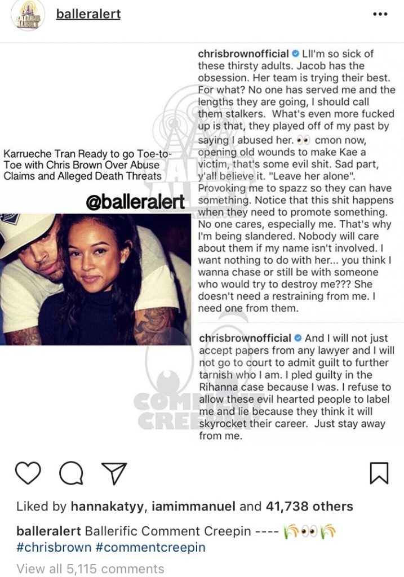Tap the heart like icon
This screenshot has width=404, height=577.
coord(28,473)
